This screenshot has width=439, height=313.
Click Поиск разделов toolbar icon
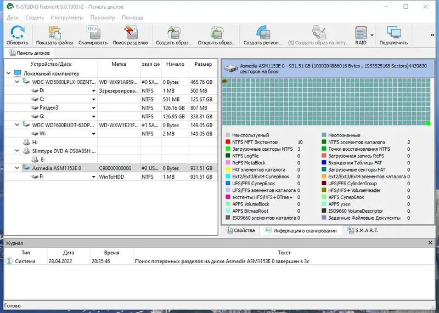(131, 32)
